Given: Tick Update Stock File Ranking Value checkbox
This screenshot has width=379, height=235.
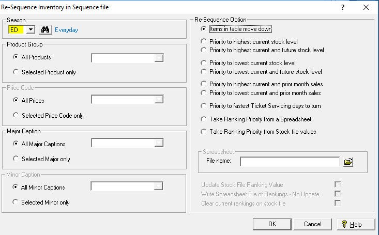Looking at the screenshot, I should (338, 184).
